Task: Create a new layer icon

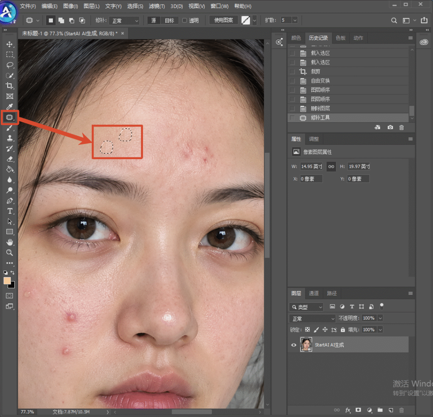Action: 391,410
